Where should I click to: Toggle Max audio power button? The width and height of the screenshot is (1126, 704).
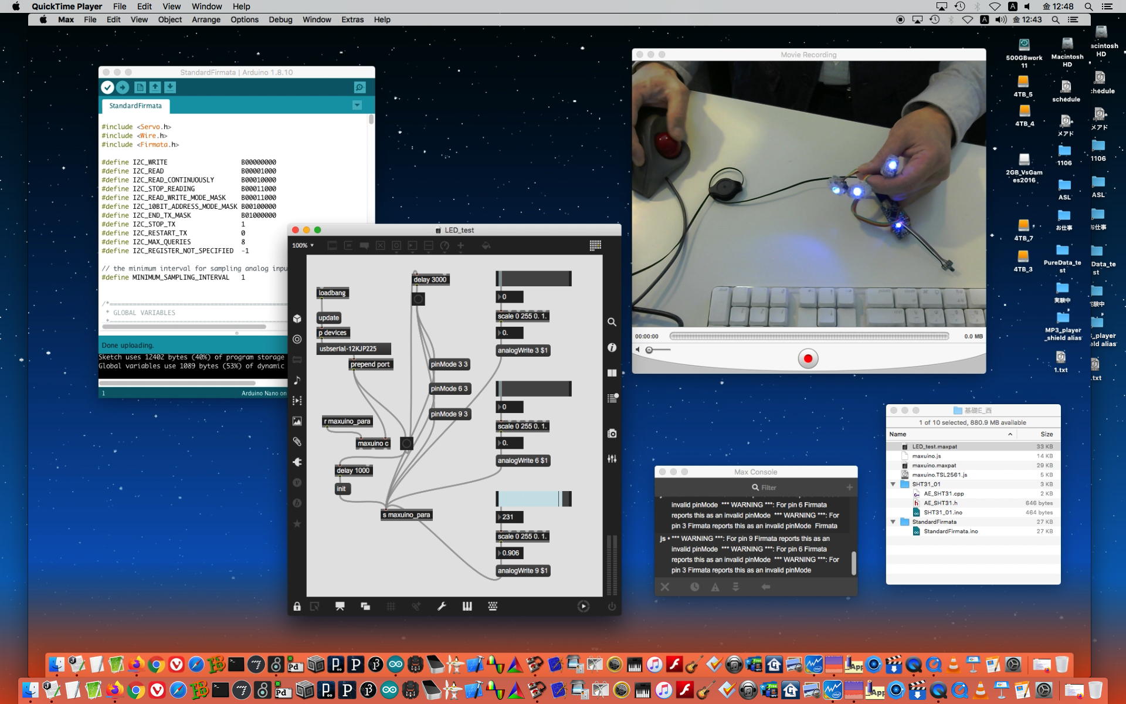coord(612,607)
